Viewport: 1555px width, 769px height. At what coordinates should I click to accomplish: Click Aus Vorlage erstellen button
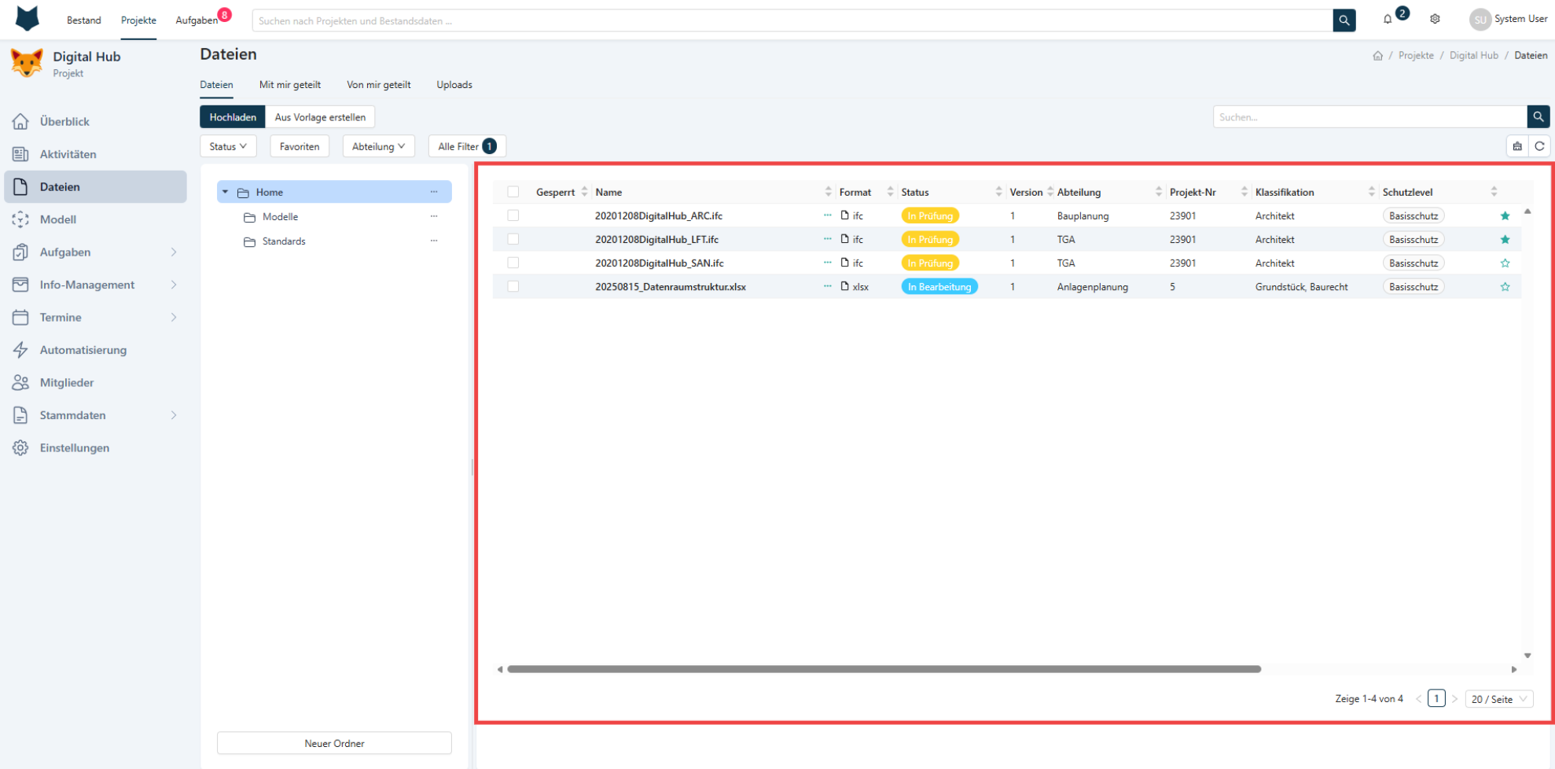(320, 117)
